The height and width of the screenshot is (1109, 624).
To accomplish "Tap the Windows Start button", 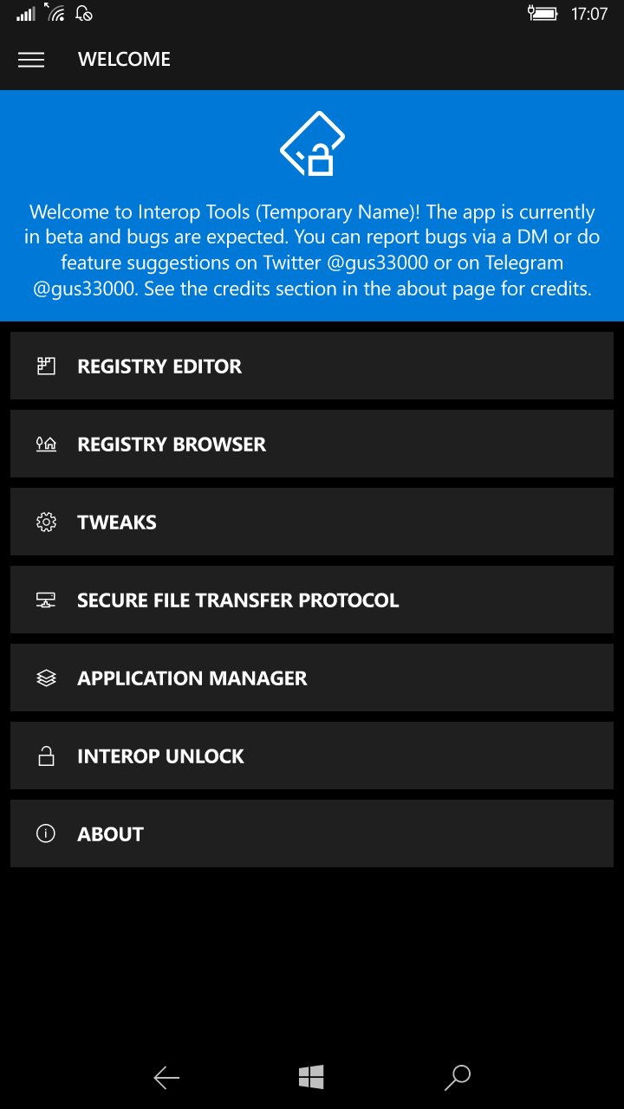I will tap(312, 1078).
